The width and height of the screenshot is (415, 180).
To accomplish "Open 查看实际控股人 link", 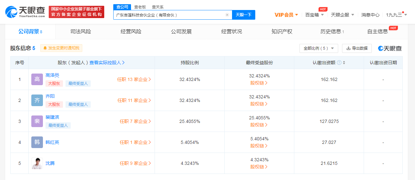I will tap(107, 63).
